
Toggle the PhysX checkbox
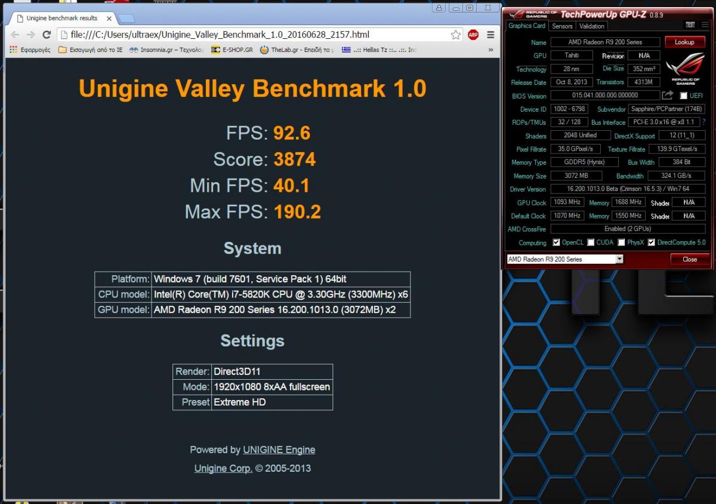621,242
